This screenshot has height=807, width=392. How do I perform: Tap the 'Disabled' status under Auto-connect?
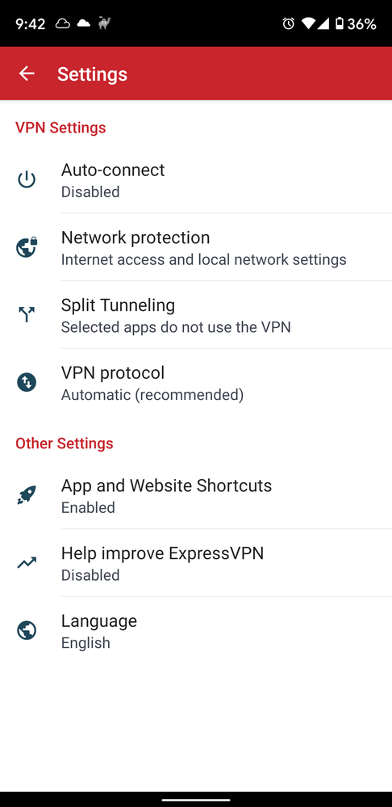coord(90,191)
